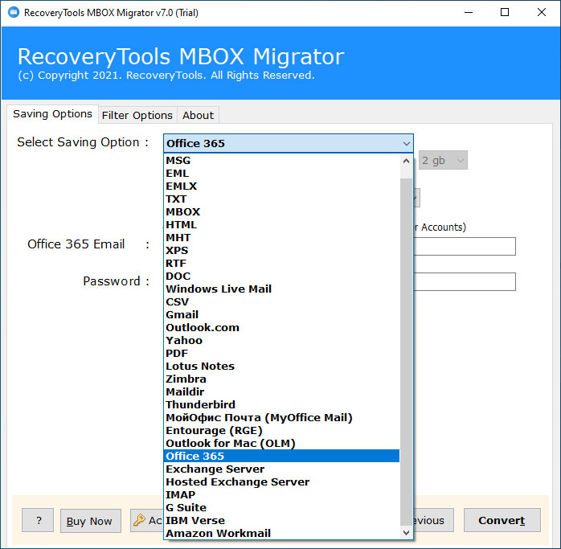Screen dimensions: 561x549
Task: Choose EML from the saving list
Action: pyautogui.click(x=281, y=173)
